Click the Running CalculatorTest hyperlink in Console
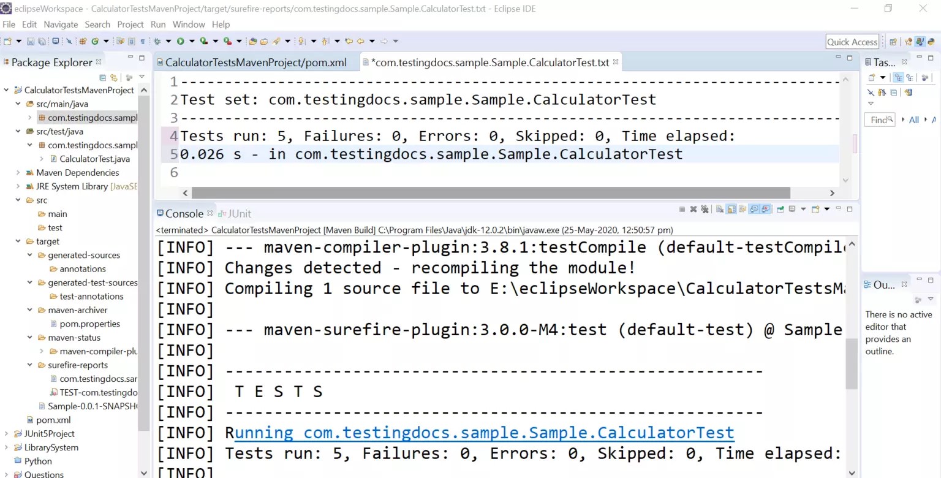 [x=484, y=433]
